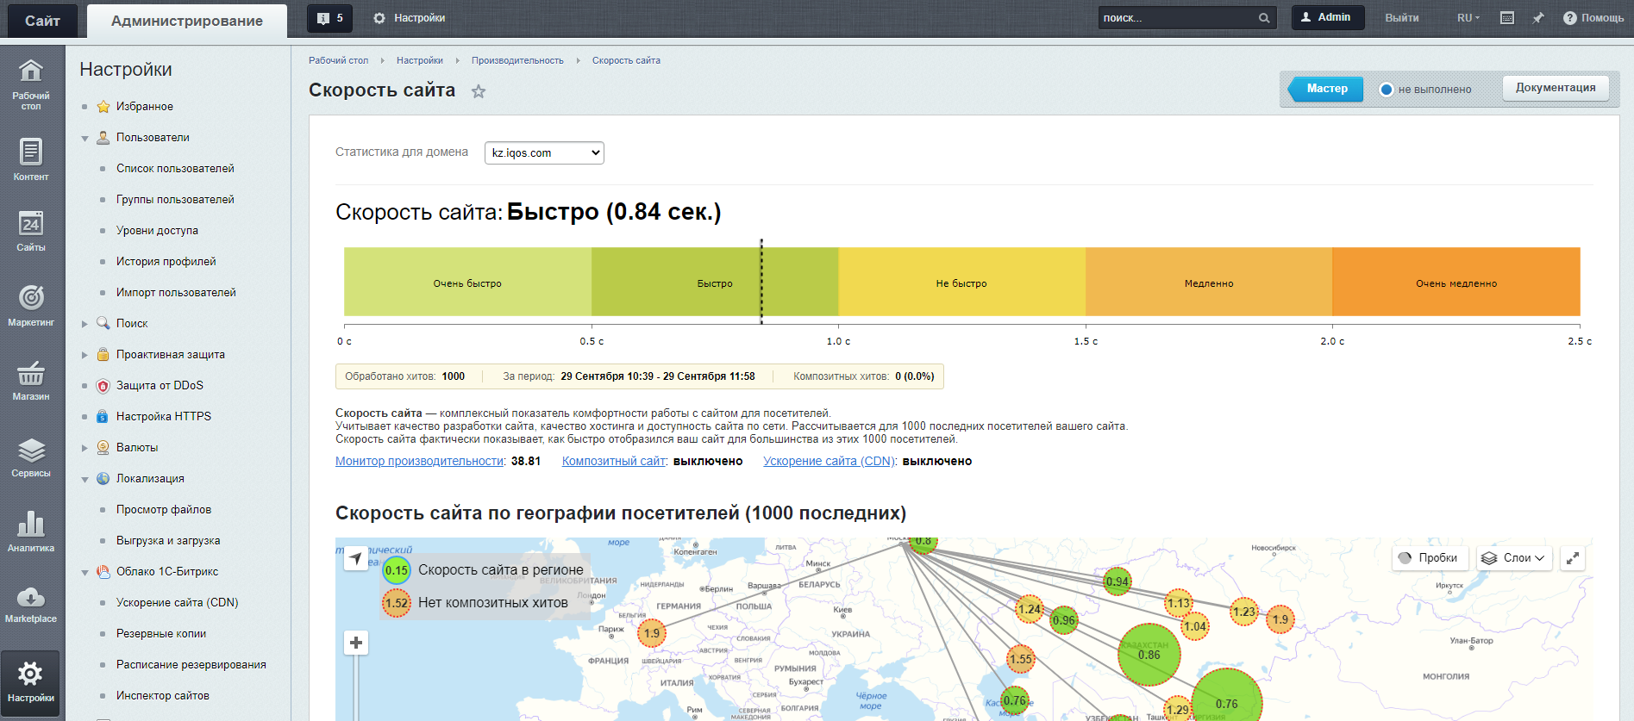1634x721 pixels.
Task: Open the Избранное item in settings tree
Action: pos(145,106)
